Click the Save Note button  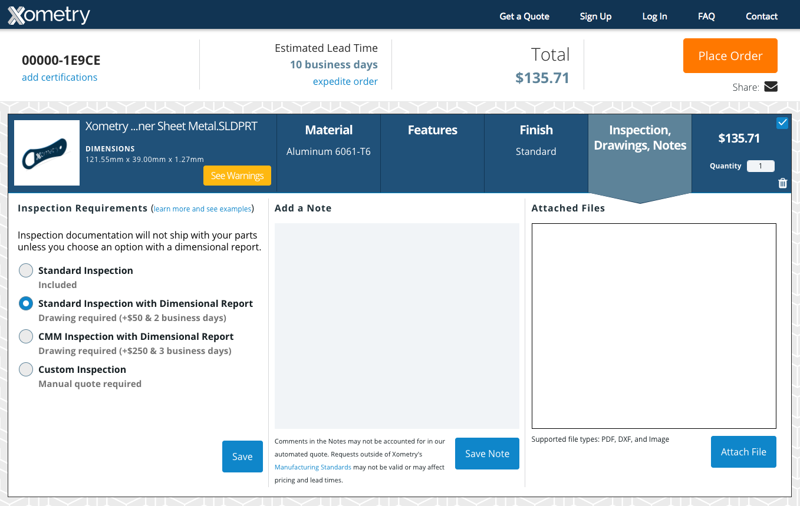pyautogui.click(x=487, y=454)
